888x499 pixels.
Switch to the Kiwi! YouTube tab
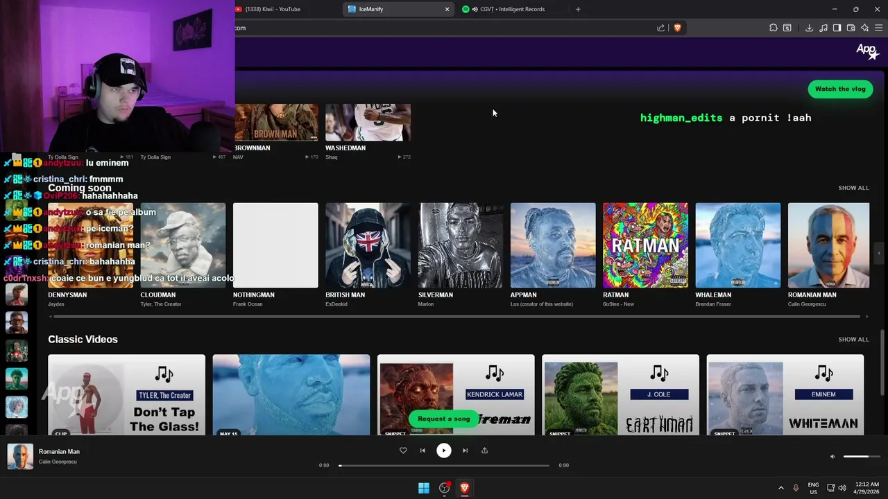285,9
